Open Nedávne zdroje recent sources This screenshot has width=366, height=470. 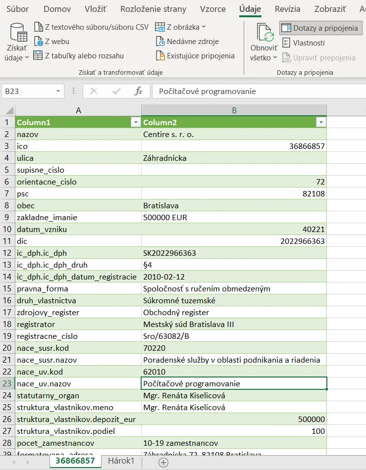[187, 42]
